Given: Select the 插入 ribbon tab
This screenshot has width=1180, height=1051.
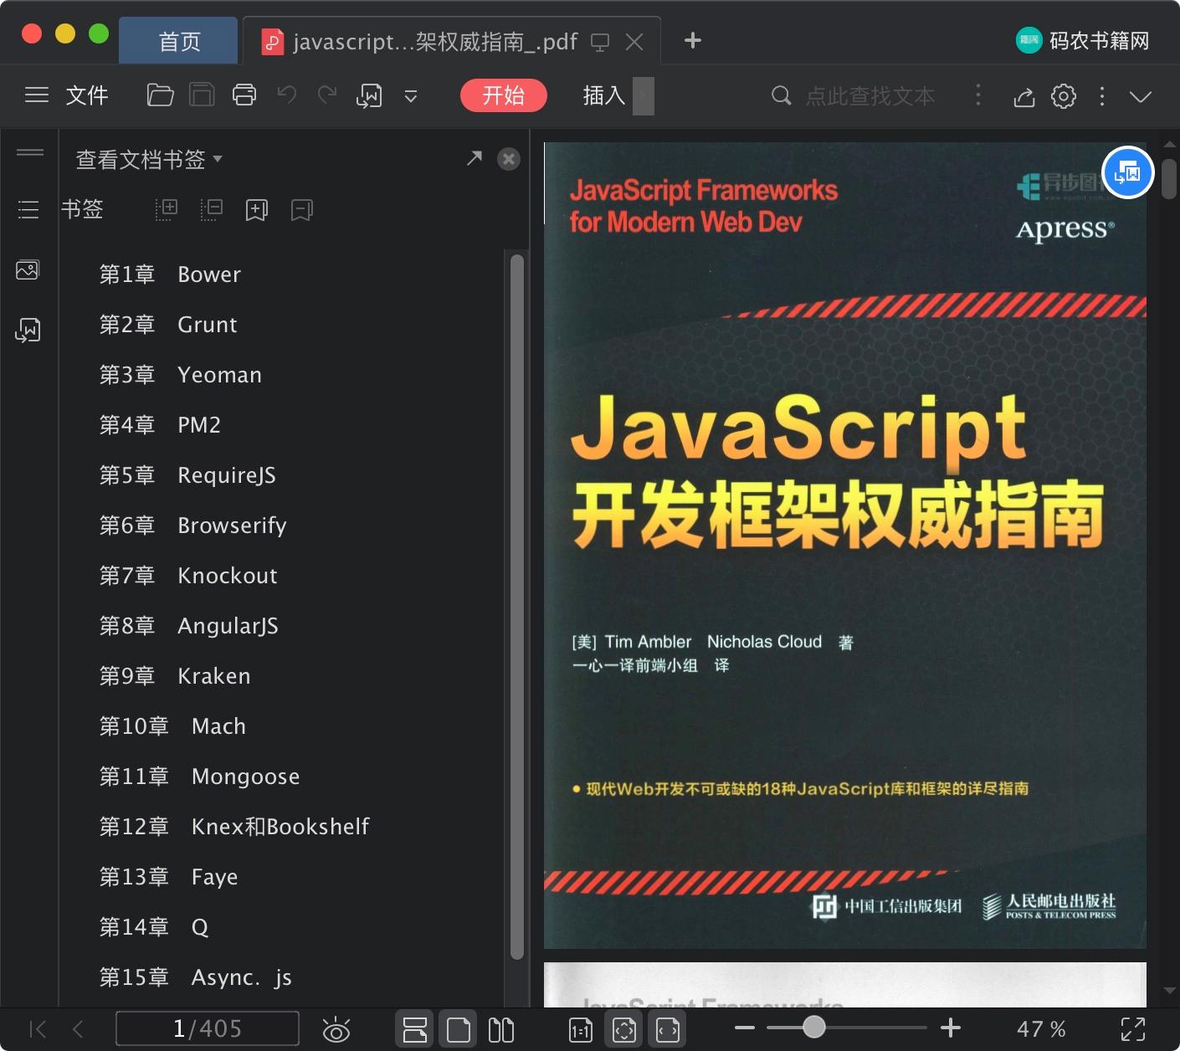Looking at the screenshot, I should [604, 95].
